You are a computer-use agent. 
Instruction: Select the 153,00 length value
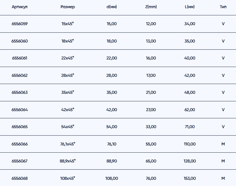click(190, 178)
